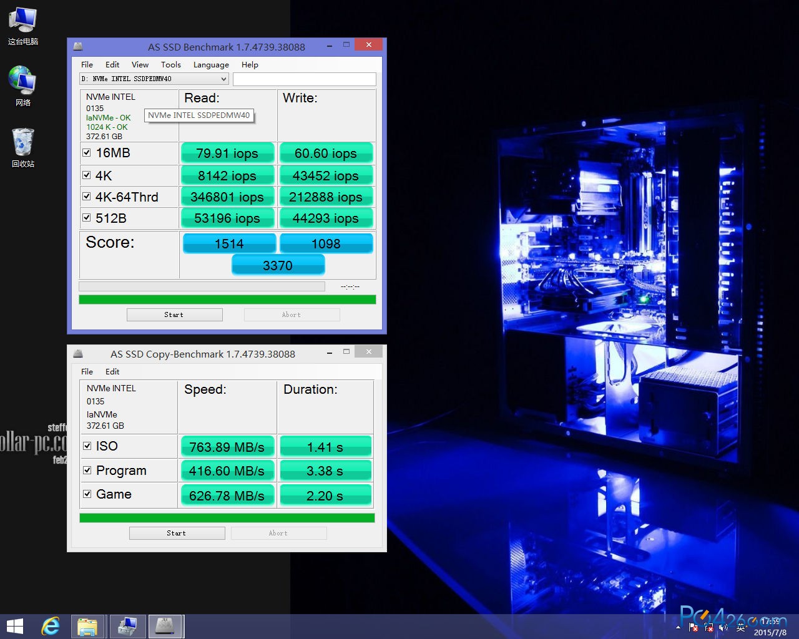The height and width of the screenshot is (639, 799).
Task: Show hidden tray icons arrow
Action: point(679,627)
